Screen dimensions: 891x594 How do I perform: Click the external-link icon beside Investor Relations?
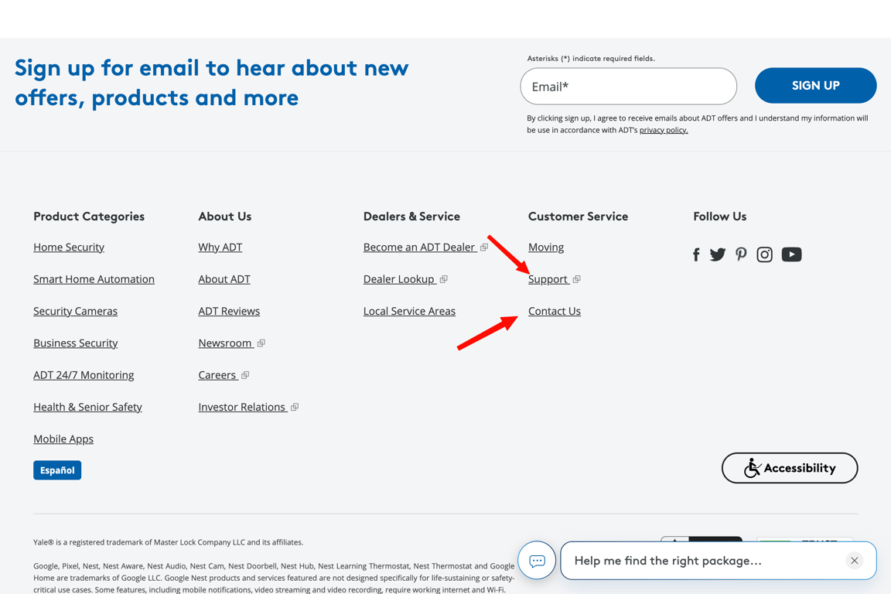pos(295,407)
